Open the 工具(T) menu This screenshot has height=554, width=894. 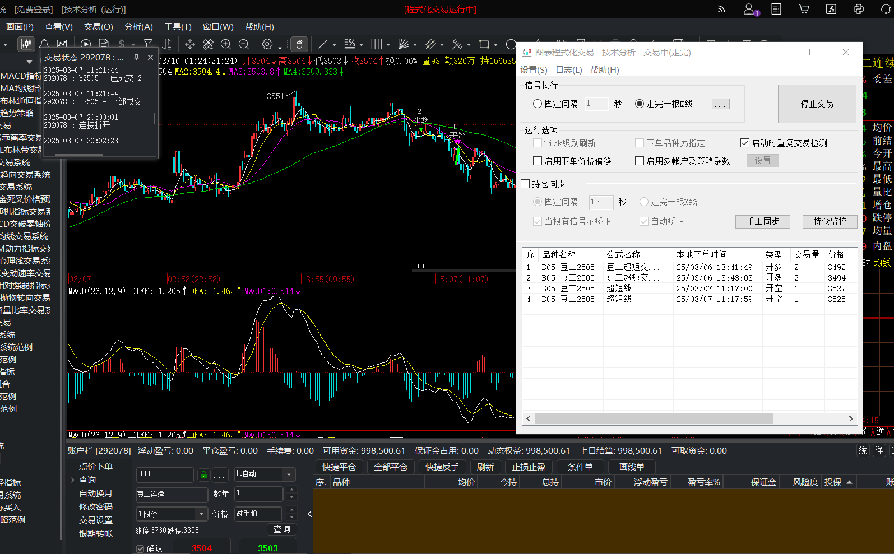coord(178,26)
